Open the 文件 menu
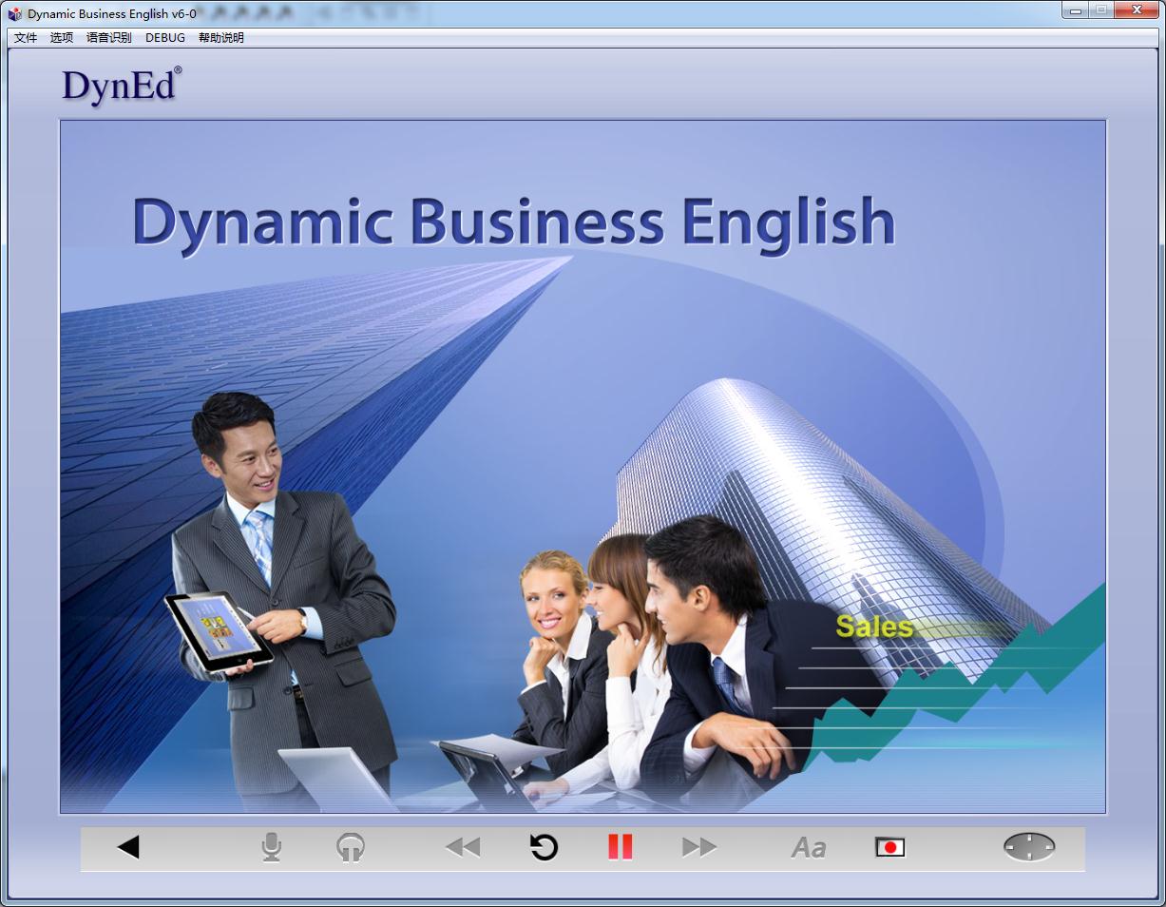This screenshot has height=907, width=1166. coord(26,38)
